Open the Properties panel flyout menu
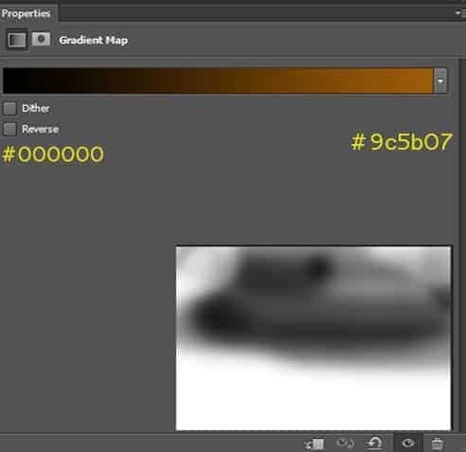466x452 pixels. pos(459,12)
